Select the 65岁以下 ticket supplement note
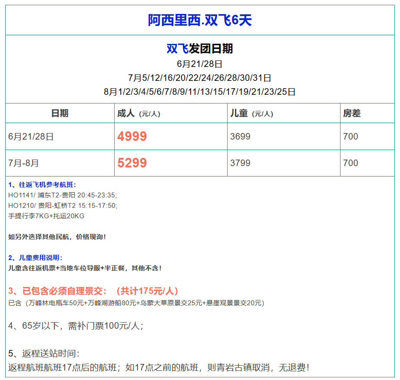The image size is (400, 380). coord(76,326)
